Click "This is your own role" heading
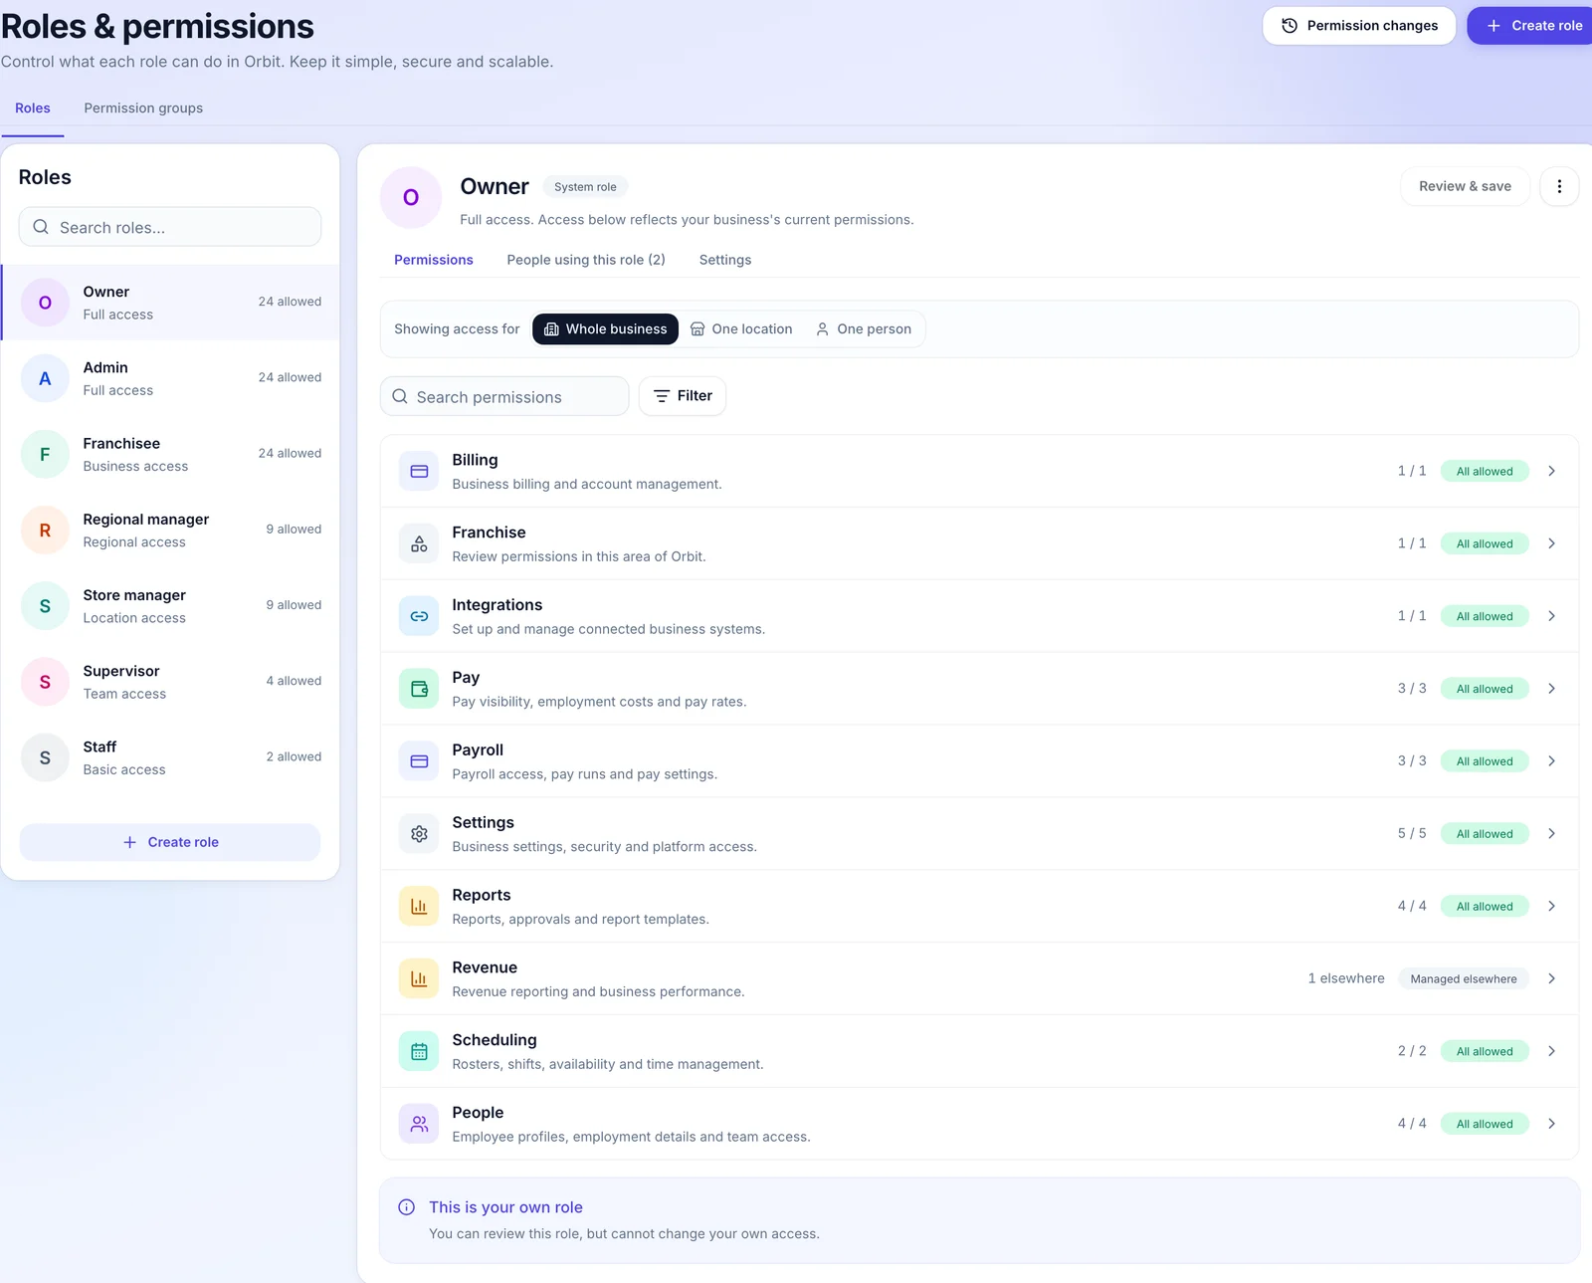Image resolution: width=1592 pixels, height=1283 pixels. [505, 1207]
